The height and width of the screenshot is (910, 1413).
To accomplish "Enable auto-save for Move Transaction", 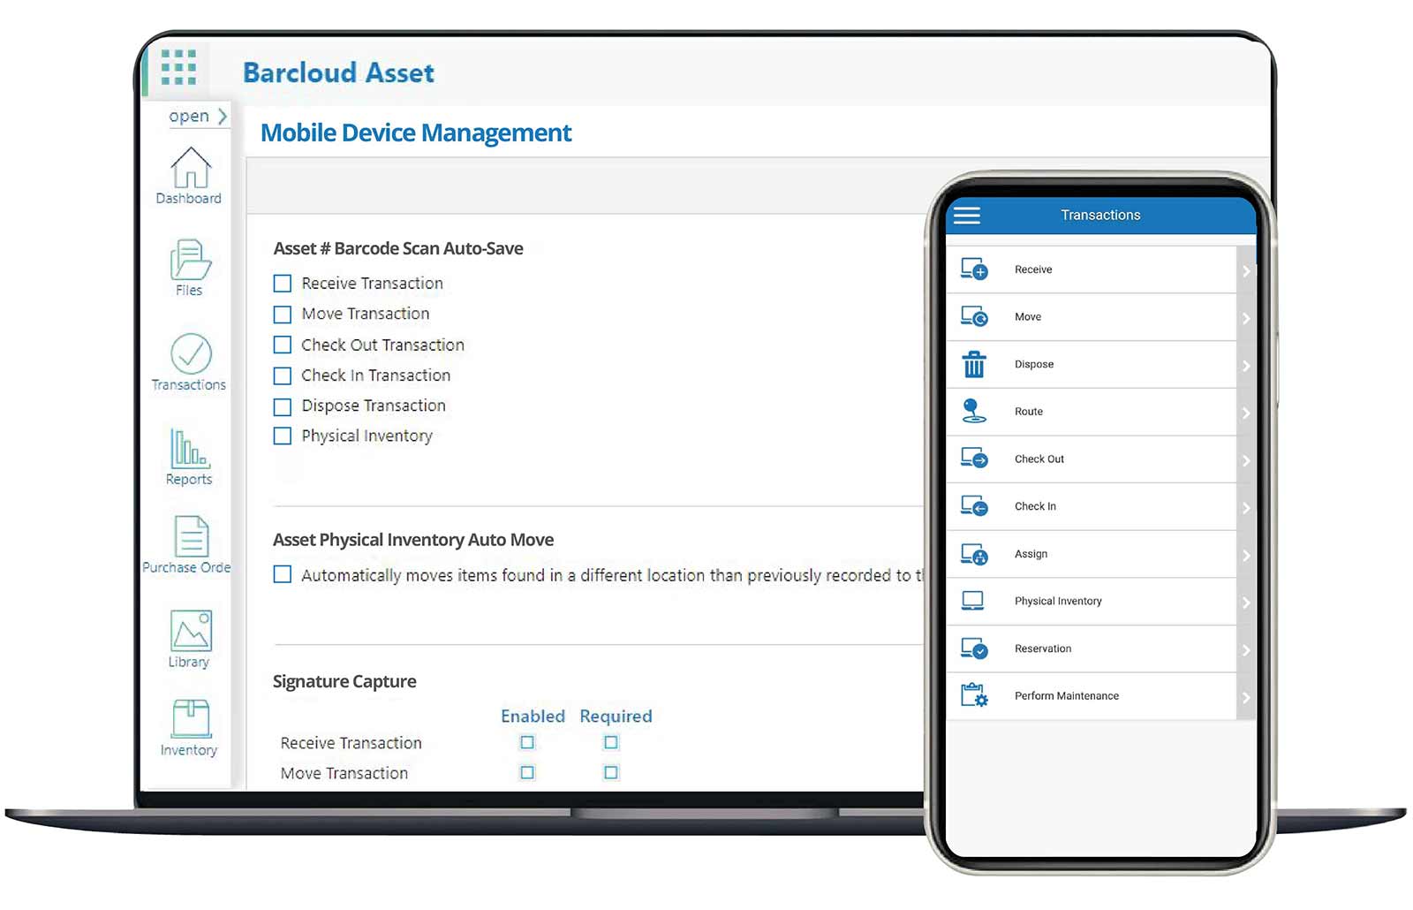I will pos(283,315).
